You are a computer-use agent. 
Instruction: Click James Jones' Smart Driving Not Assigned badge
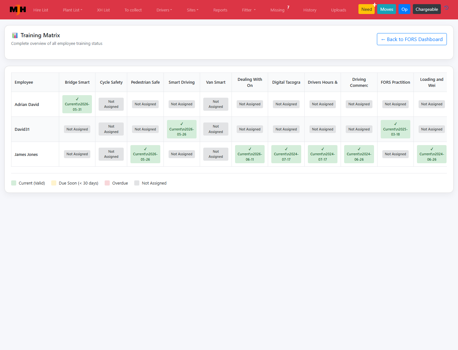coord(182,154)
